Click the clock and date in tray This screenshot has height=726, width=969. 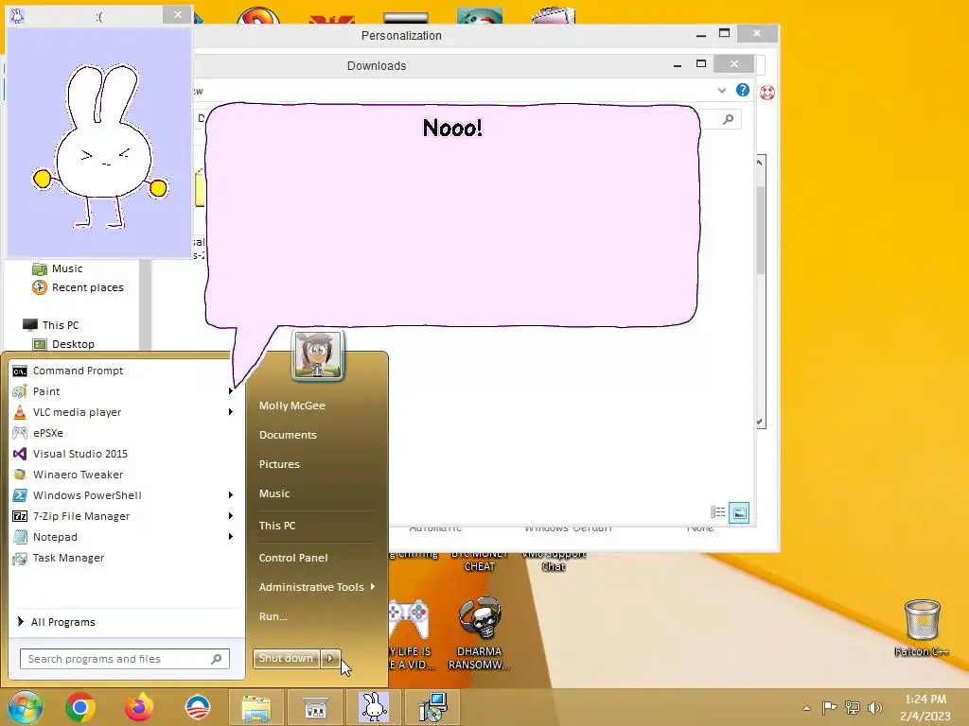pos(925,707)
